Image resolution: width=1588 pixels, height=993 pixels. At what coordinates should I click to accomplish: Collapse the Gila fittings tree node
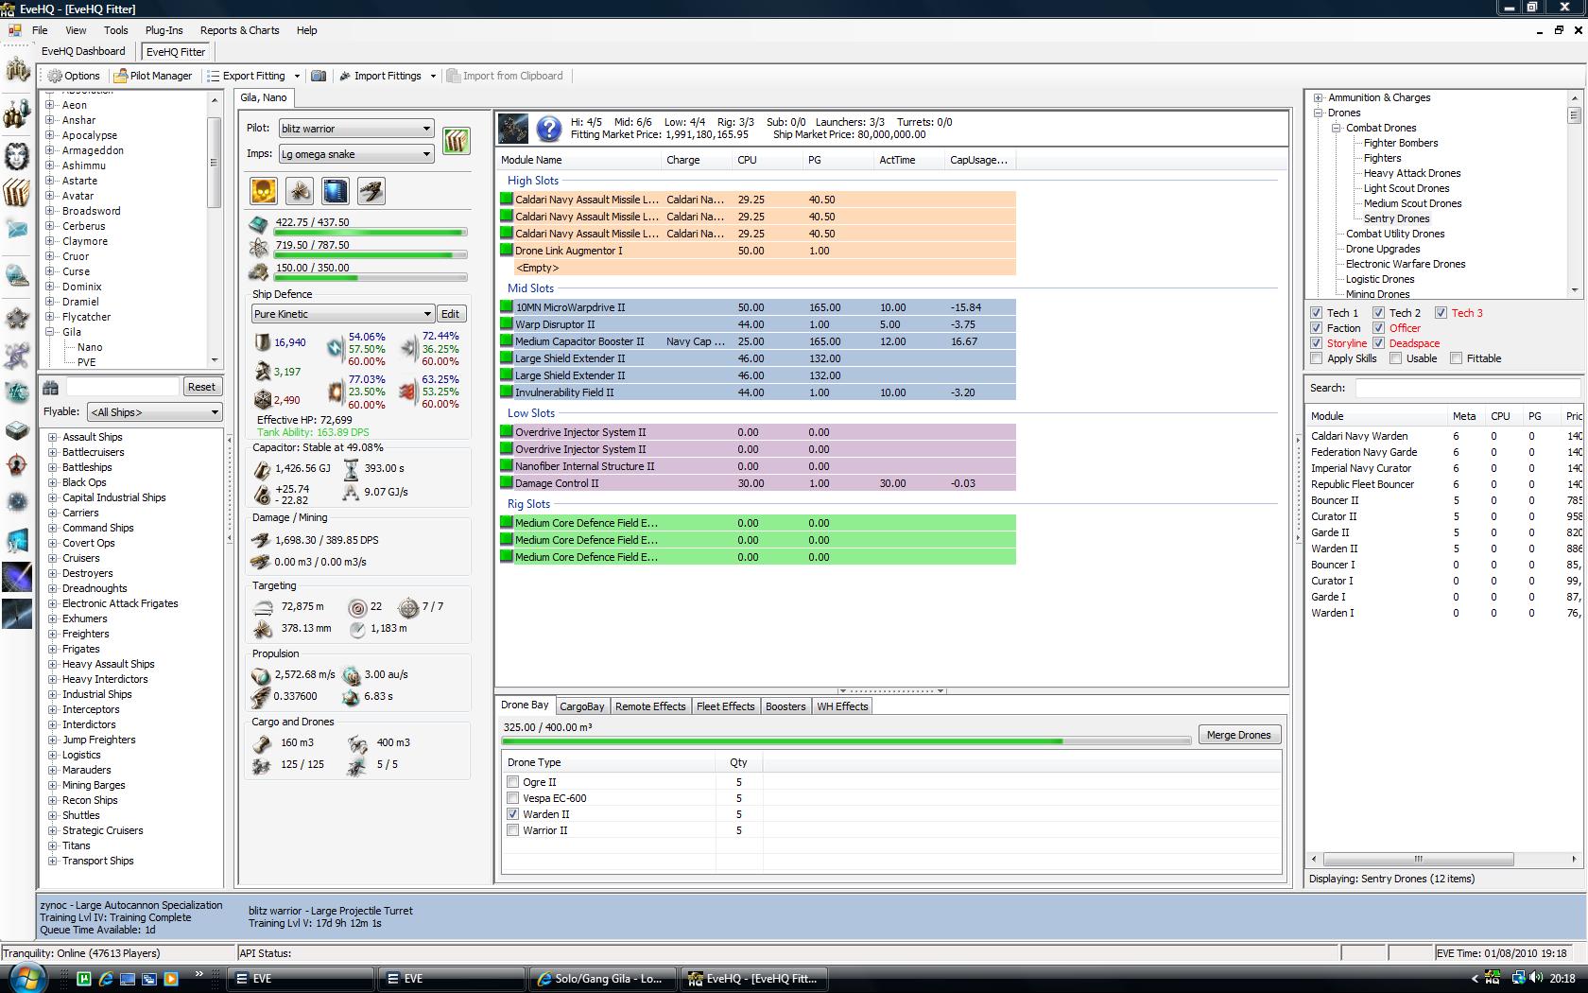[x=50, y=332]
